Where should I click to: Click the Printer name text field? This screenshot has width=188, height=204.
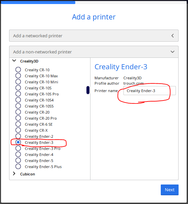coord(150,90)
